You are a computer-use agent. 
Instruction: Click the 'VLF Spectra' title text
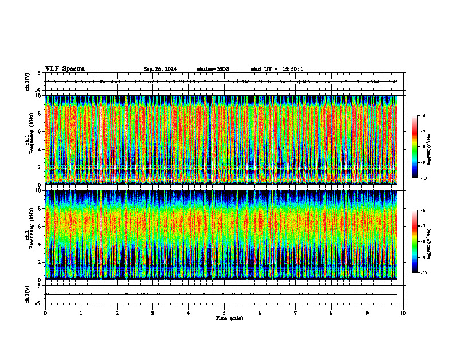pyautogui.click(x=65, y=69)
